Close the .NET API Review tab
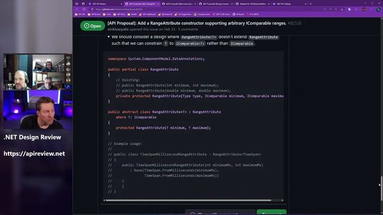Screen dimensions: 383x215 tap(121, 4)
